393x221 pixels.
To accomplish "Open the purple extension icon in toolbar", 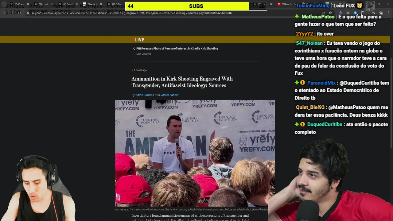I will click(x=340, y=13).
